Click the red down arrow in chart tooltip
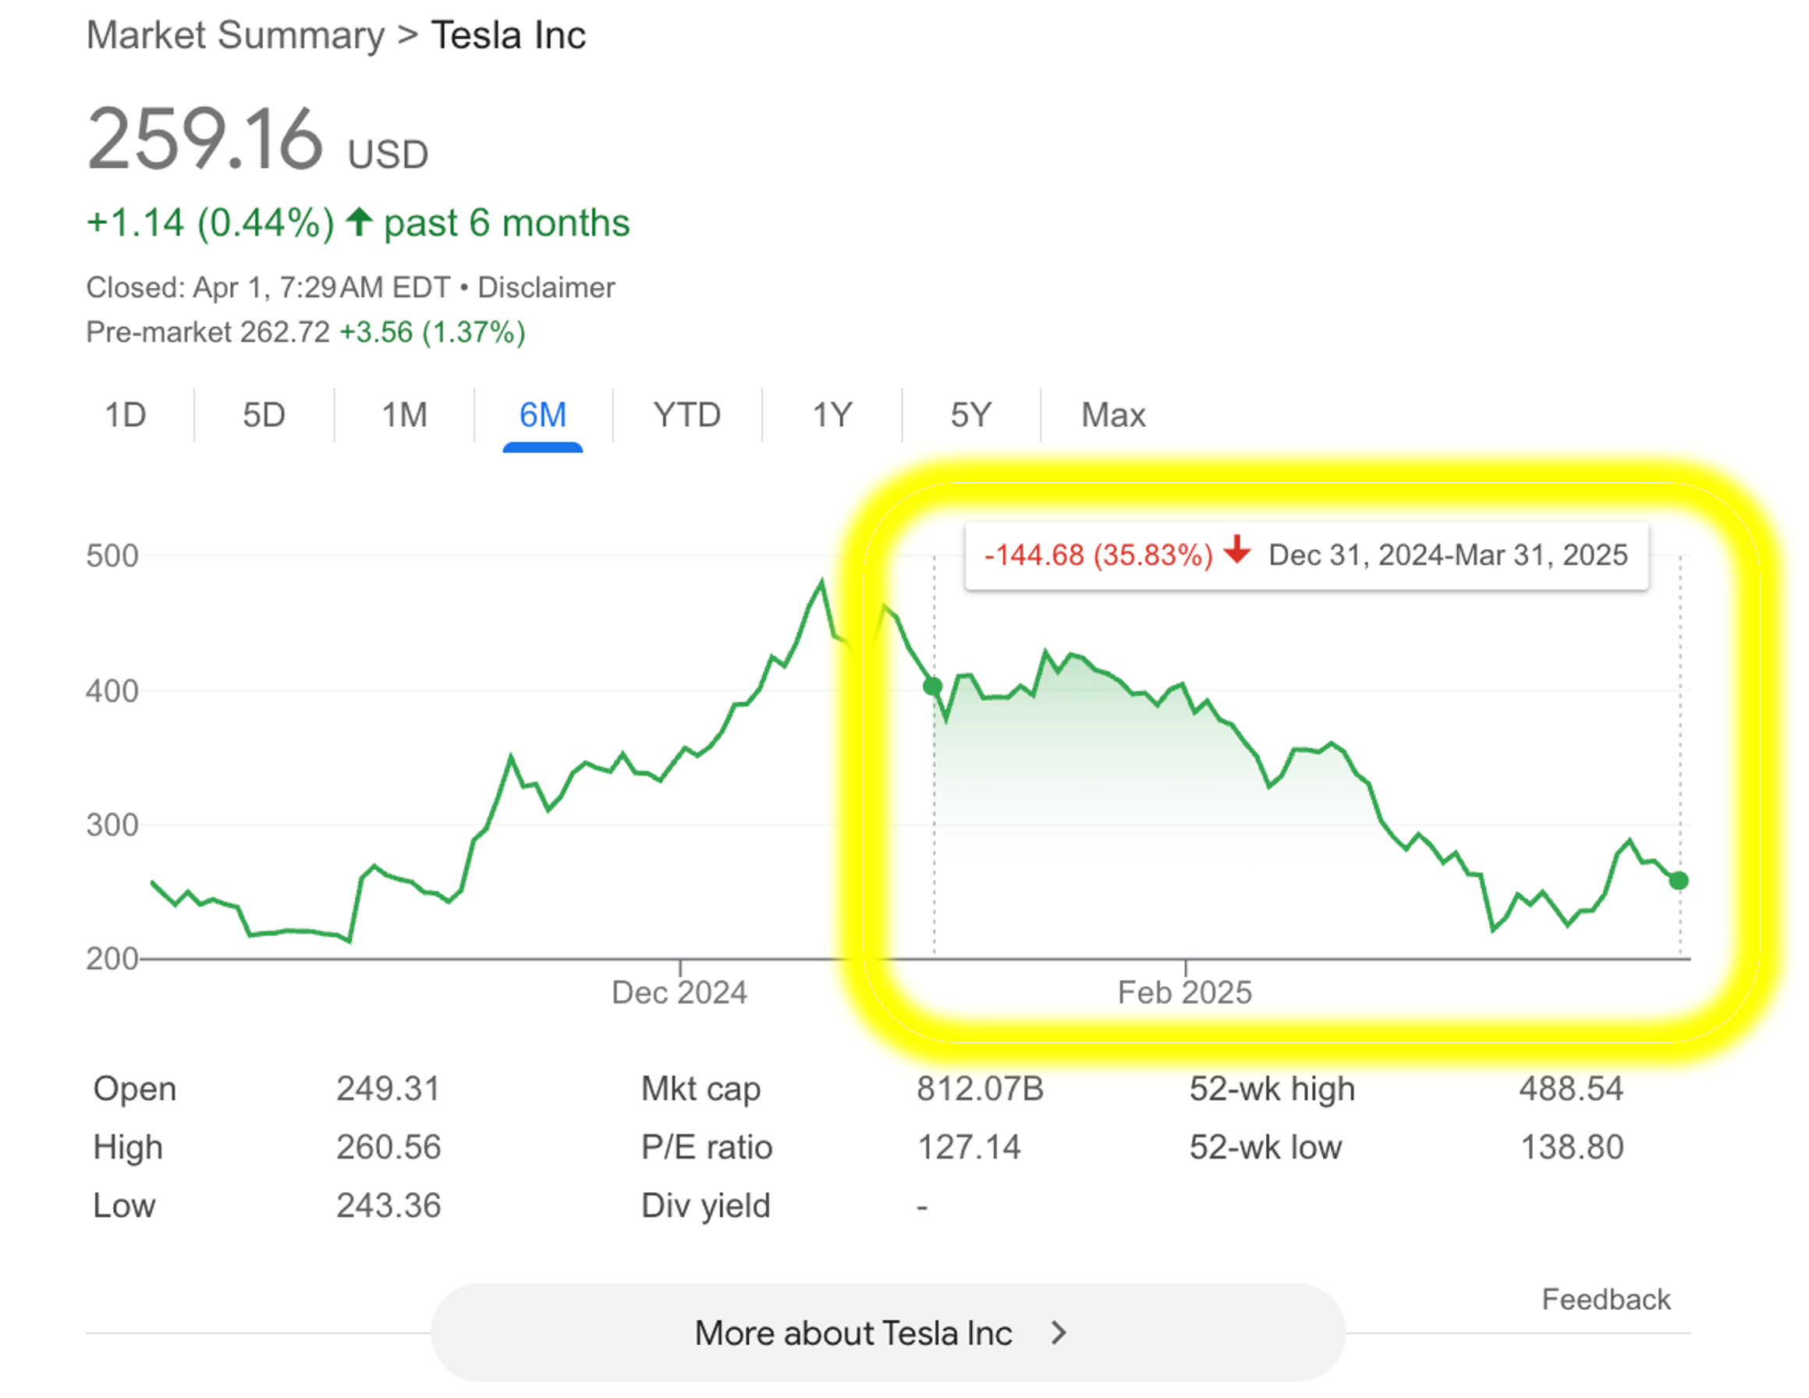 coord(1236,549)
